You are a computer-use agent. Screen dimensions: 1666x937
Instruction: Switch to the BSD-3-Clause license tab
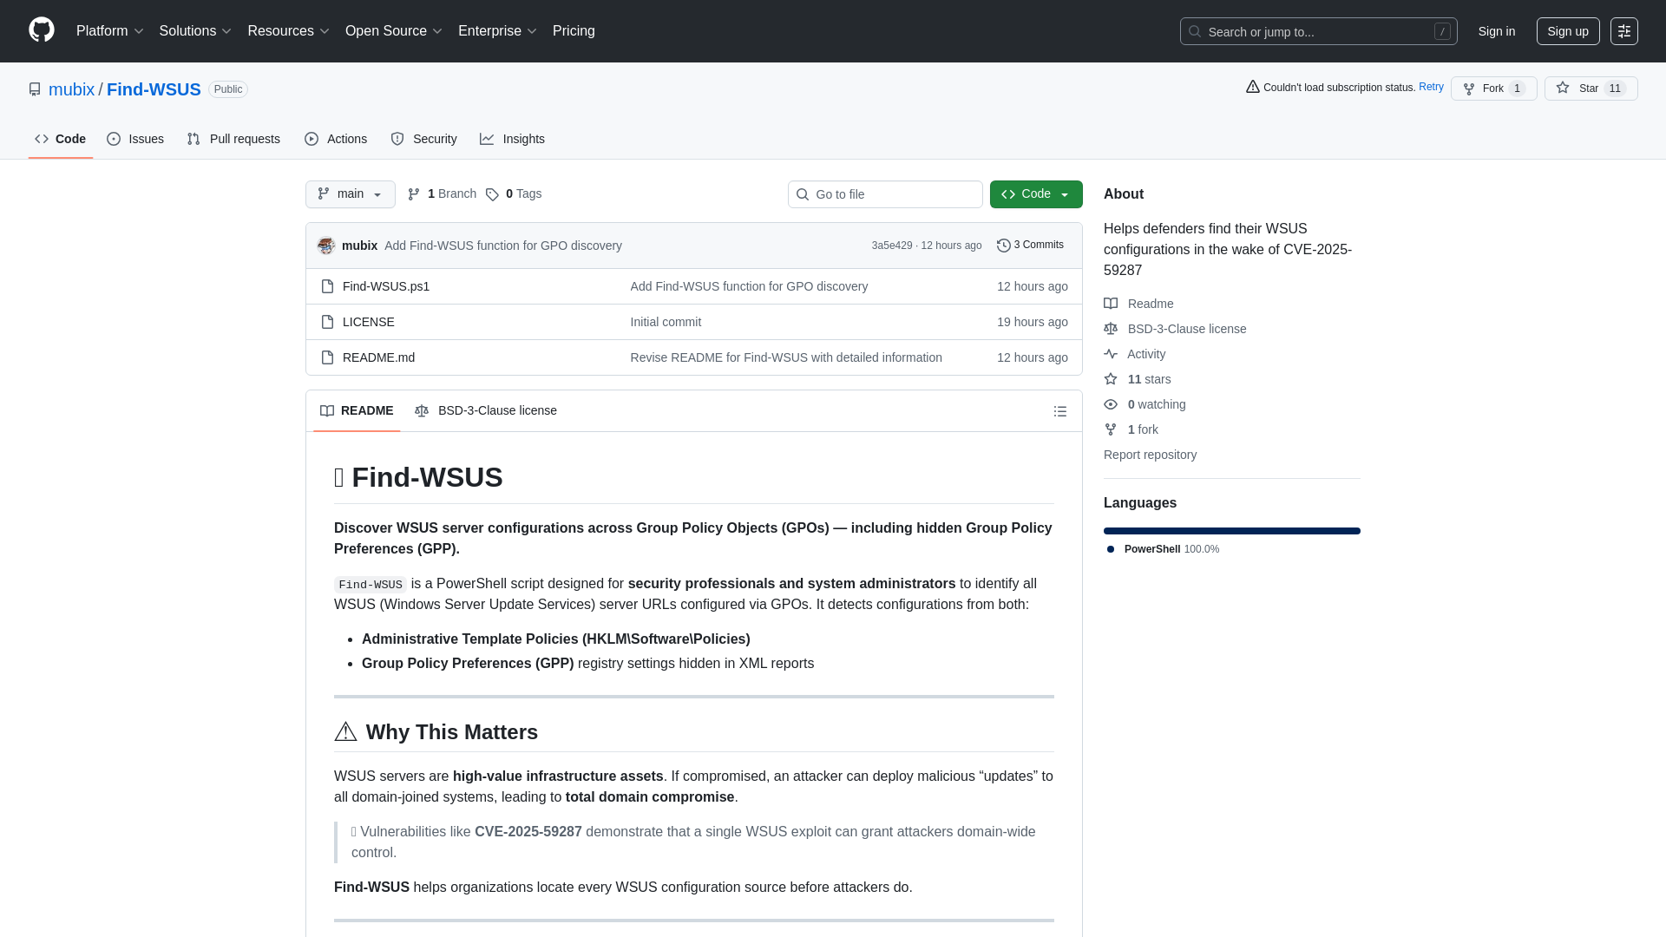[485, 410]
